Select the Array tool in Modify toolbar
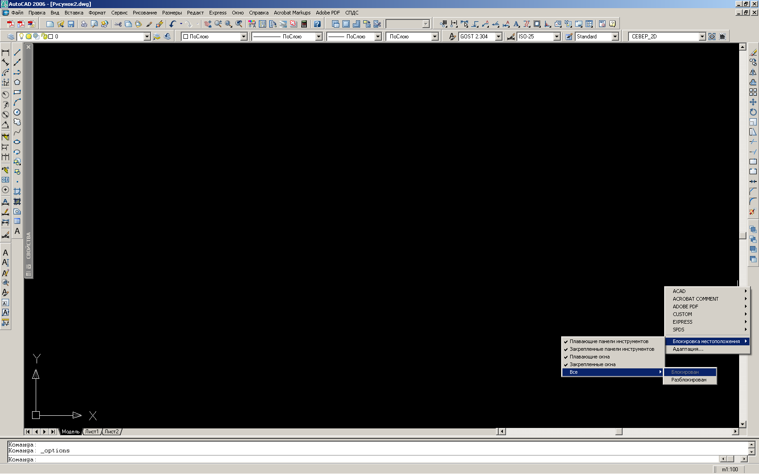Image resolution: width=759 pixels, height=474 pixels. [753, 92]
